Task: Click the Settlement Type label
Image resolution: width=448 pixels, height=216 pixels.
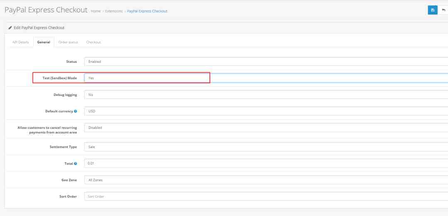Action: pos(63,147)
